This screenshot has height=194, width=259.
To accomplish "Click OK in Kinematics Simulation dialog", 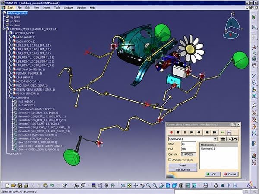I will [x=213, y=174].
